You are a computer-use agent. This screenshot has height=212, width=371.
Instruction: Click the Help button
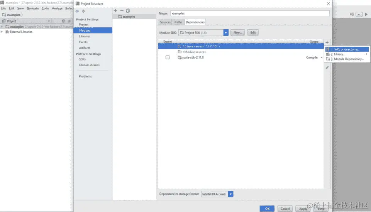click(x=321, y=209)
